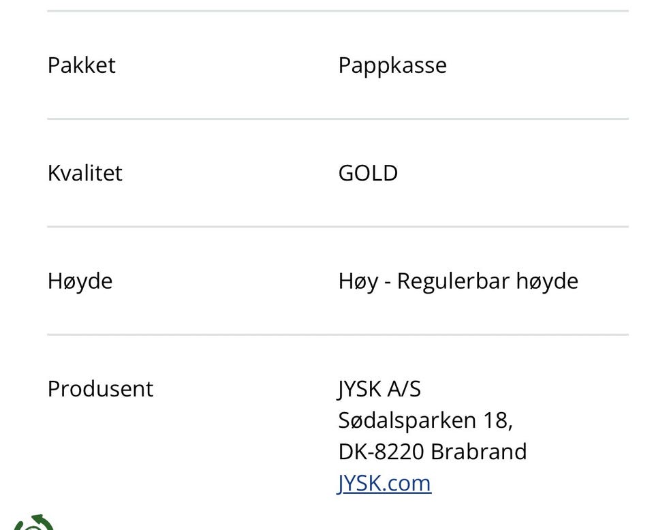Screen dimensions: 654x530
Task: Open the JYSK.com website link
Action: 384,484
